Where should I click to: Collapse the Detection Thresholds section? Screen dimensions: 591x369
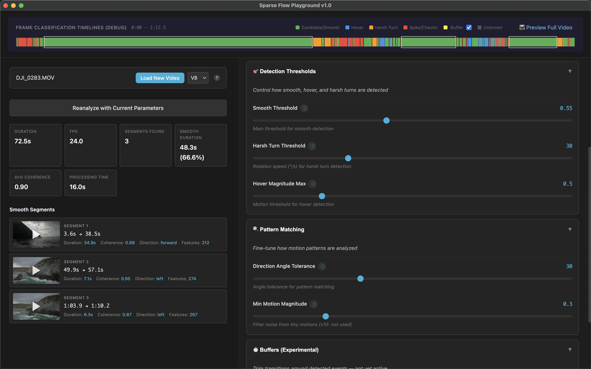[570, 71]
